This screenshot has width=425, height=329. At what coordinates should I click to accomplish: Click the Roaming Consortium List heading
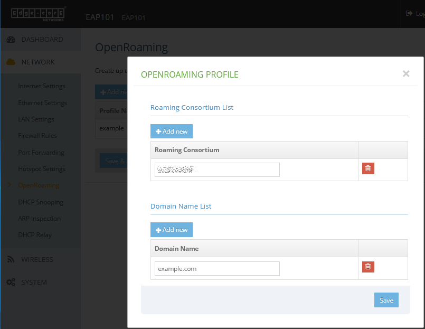pyautogui.click(x=192, y=107)
